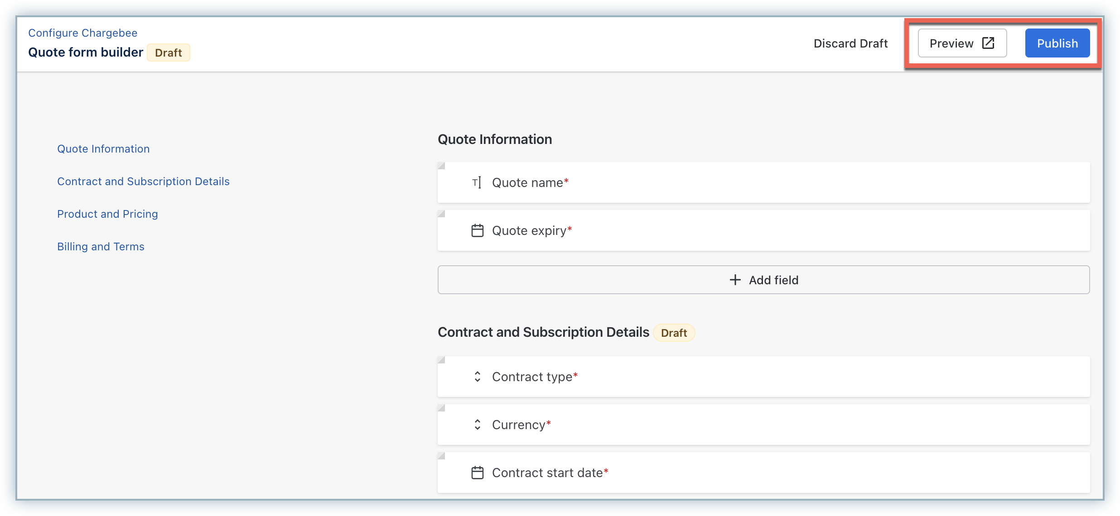Click corner drag handle of Currency field
Viewport: 1120px width, 516px height.
pos(441,408)
